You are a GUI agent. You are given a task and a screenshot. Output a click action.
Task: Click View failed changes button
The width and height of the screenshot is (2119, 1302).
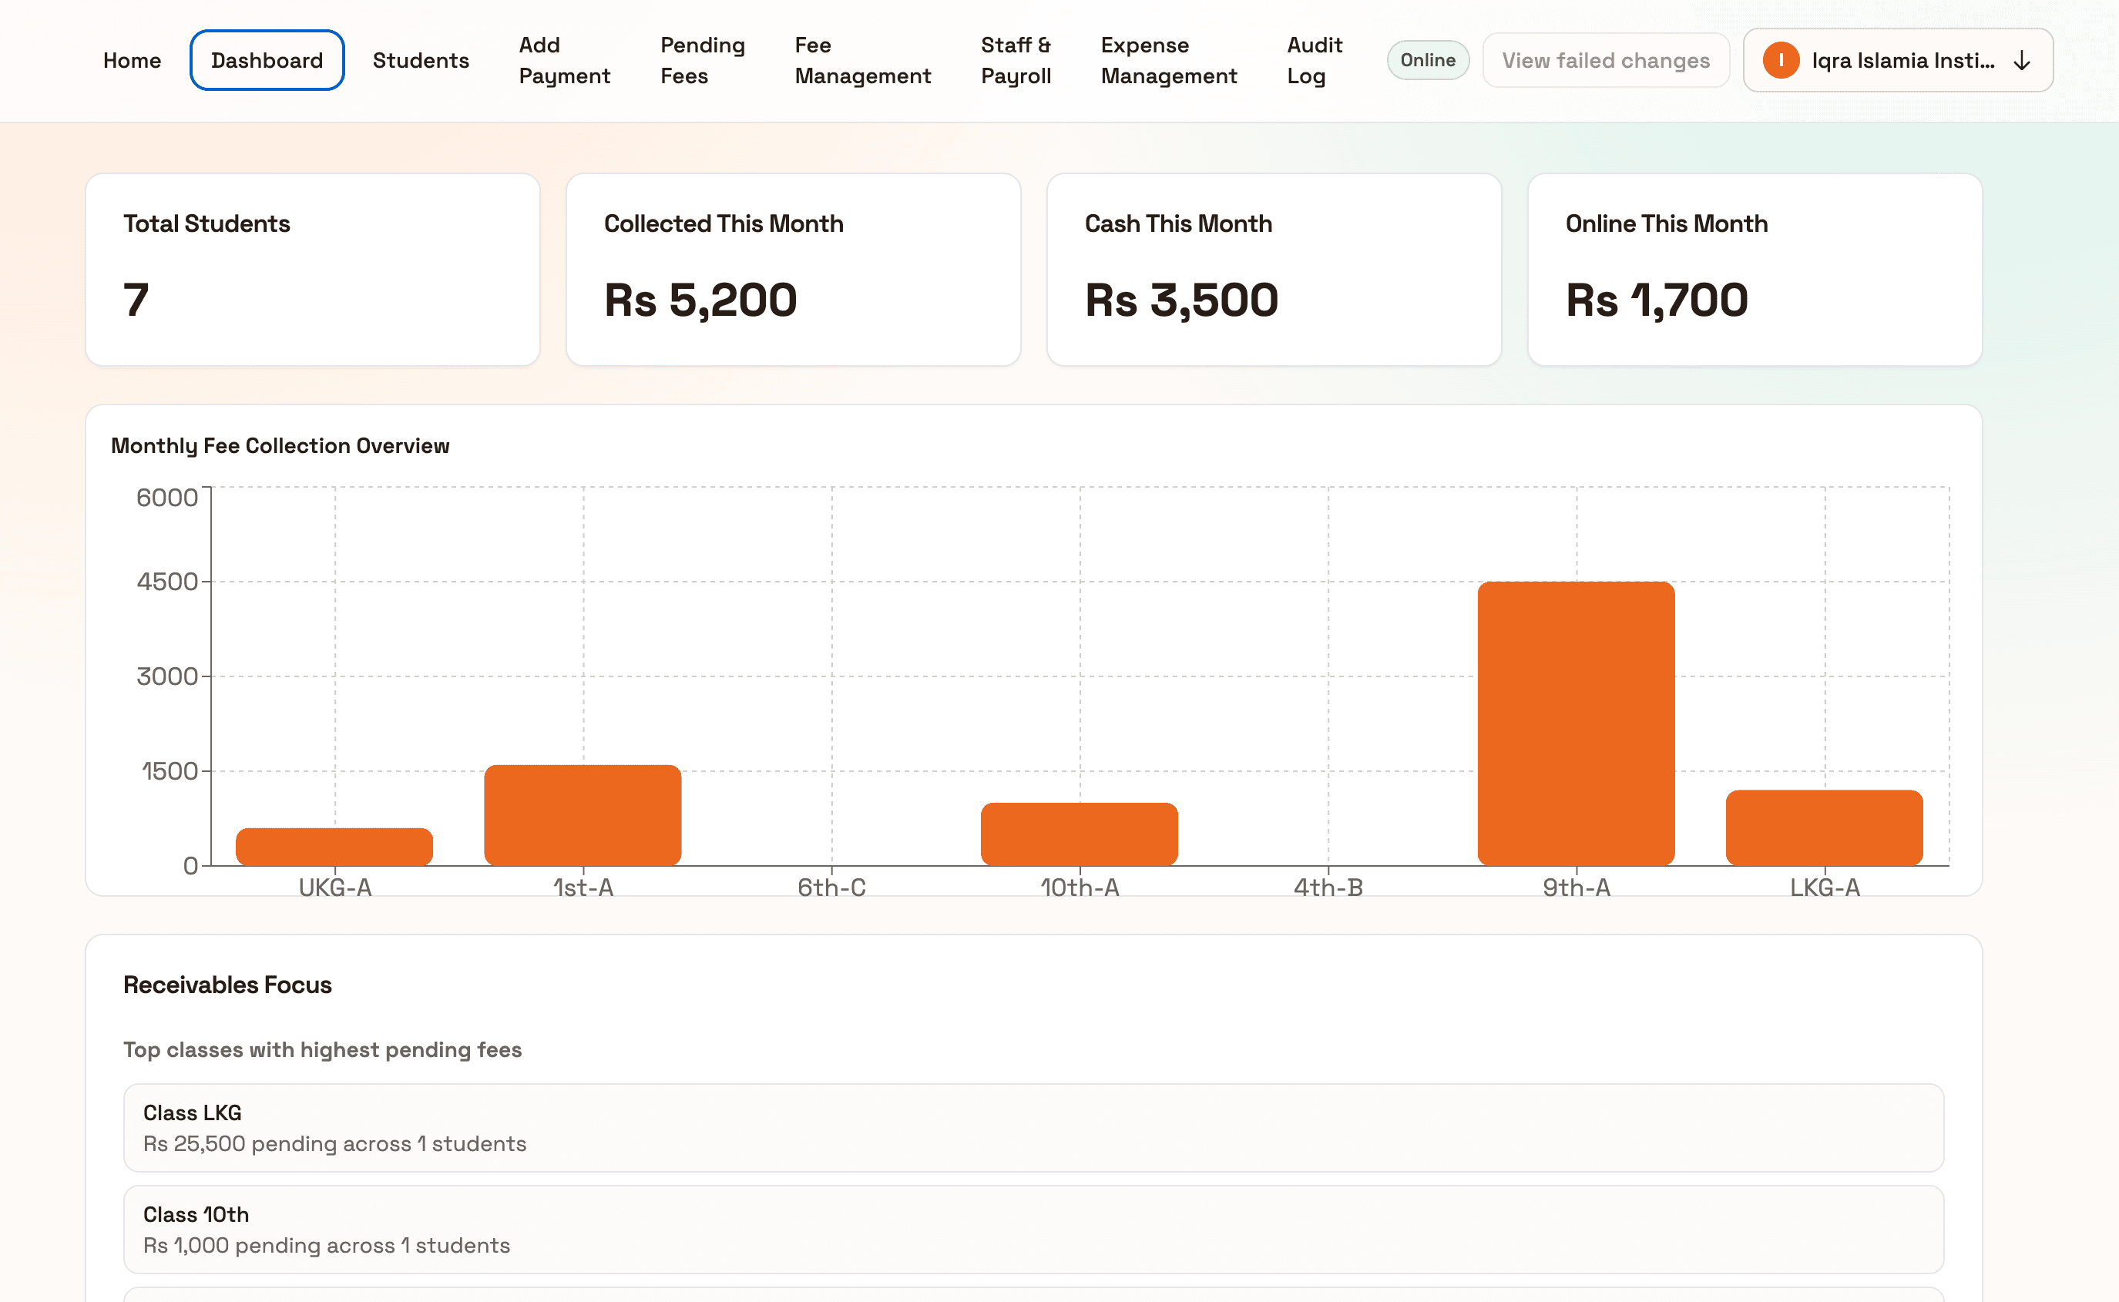(1605, 60)
